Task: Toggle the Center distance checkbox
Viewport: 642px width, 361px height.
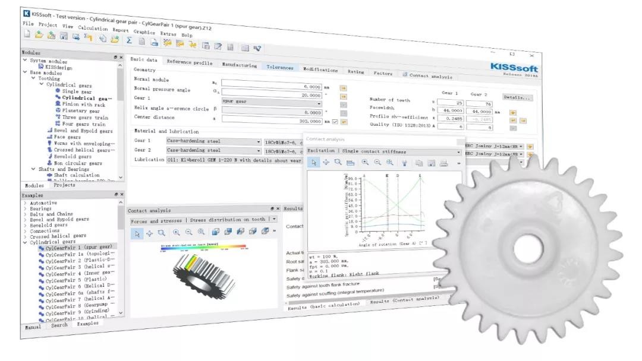Action: click(x=335, y=122)
